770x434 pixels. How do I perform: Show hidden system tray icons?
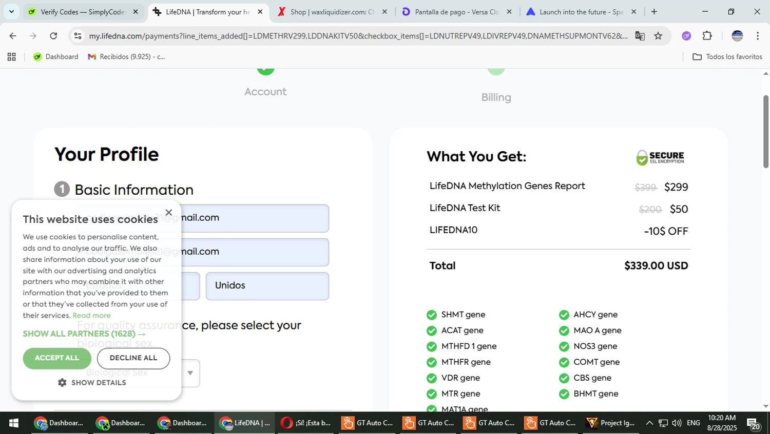click(649, 423)
